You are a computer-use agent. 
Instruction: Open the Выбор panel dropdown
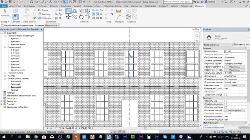tap(5, 22)
